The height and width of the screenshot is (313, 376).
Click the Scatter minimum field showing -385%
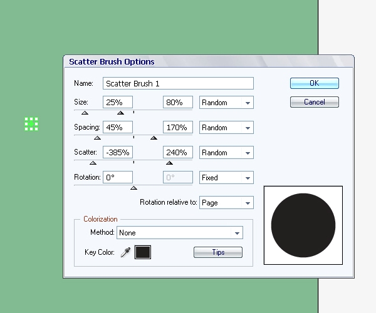click(x=118, y=152)
